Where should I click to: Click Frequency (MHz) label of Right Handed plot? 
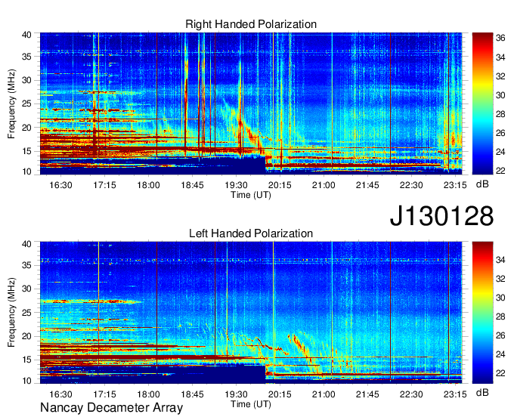point(11,103)
